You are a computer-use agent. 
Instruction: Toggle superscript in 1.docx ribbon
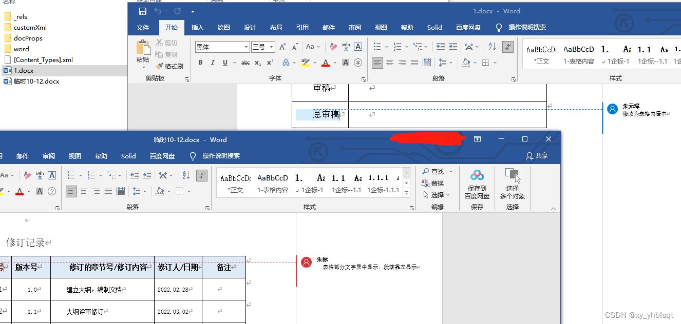270,63
